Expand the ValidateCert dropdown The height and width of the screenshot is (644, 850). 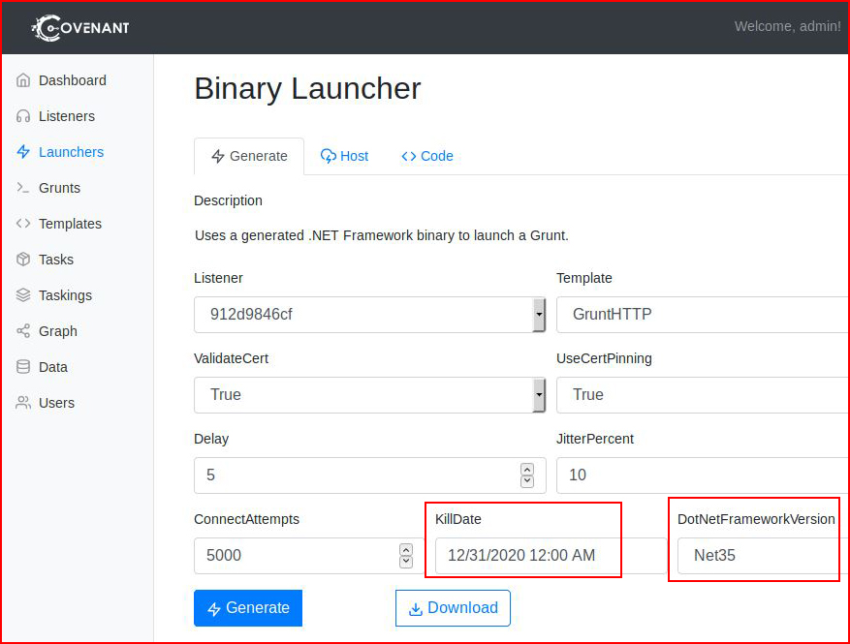(x=369, y=394)
